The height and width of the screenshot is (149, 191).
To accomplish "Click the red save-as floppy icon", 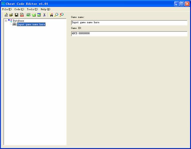I will point(22,15).
